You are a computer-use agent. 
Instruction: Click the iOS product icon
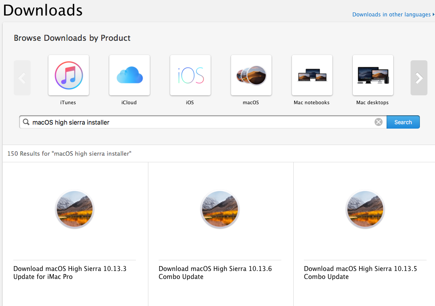190,75
